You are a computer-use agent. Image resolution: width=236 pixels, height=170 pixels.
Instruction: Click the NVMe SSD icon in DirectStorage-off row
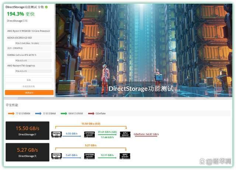coord(56,156)
